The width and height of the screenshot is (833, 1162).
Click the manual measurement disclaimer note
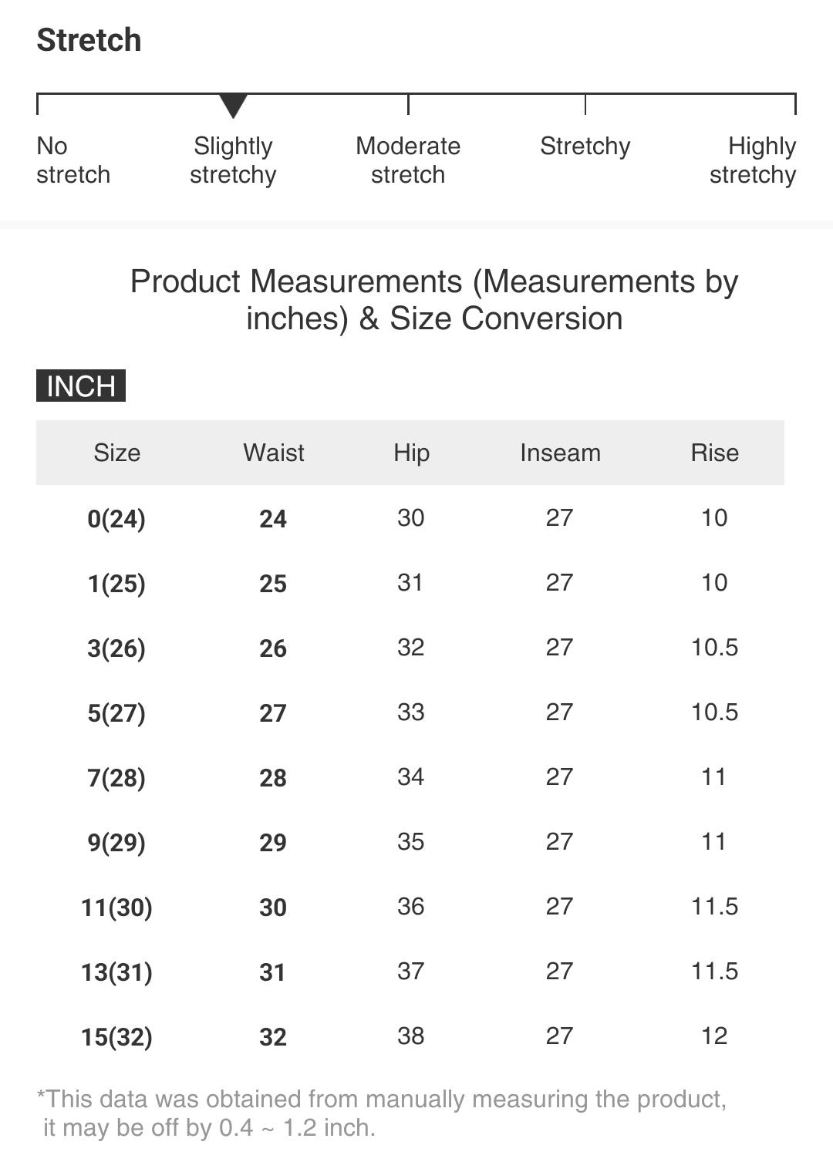382,1113
